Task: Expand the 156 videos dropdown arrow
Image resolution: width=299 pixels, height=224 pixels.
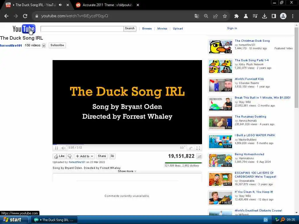Action: [x=44, y=45]
